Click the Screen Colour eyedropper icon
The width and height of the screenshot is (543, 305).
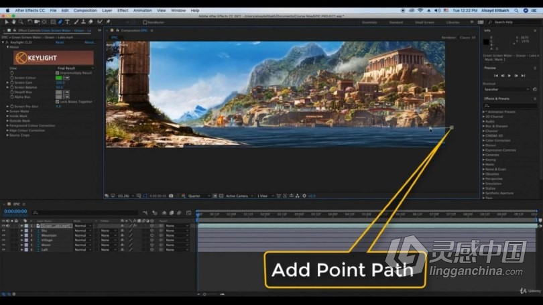tap(66, 78)
